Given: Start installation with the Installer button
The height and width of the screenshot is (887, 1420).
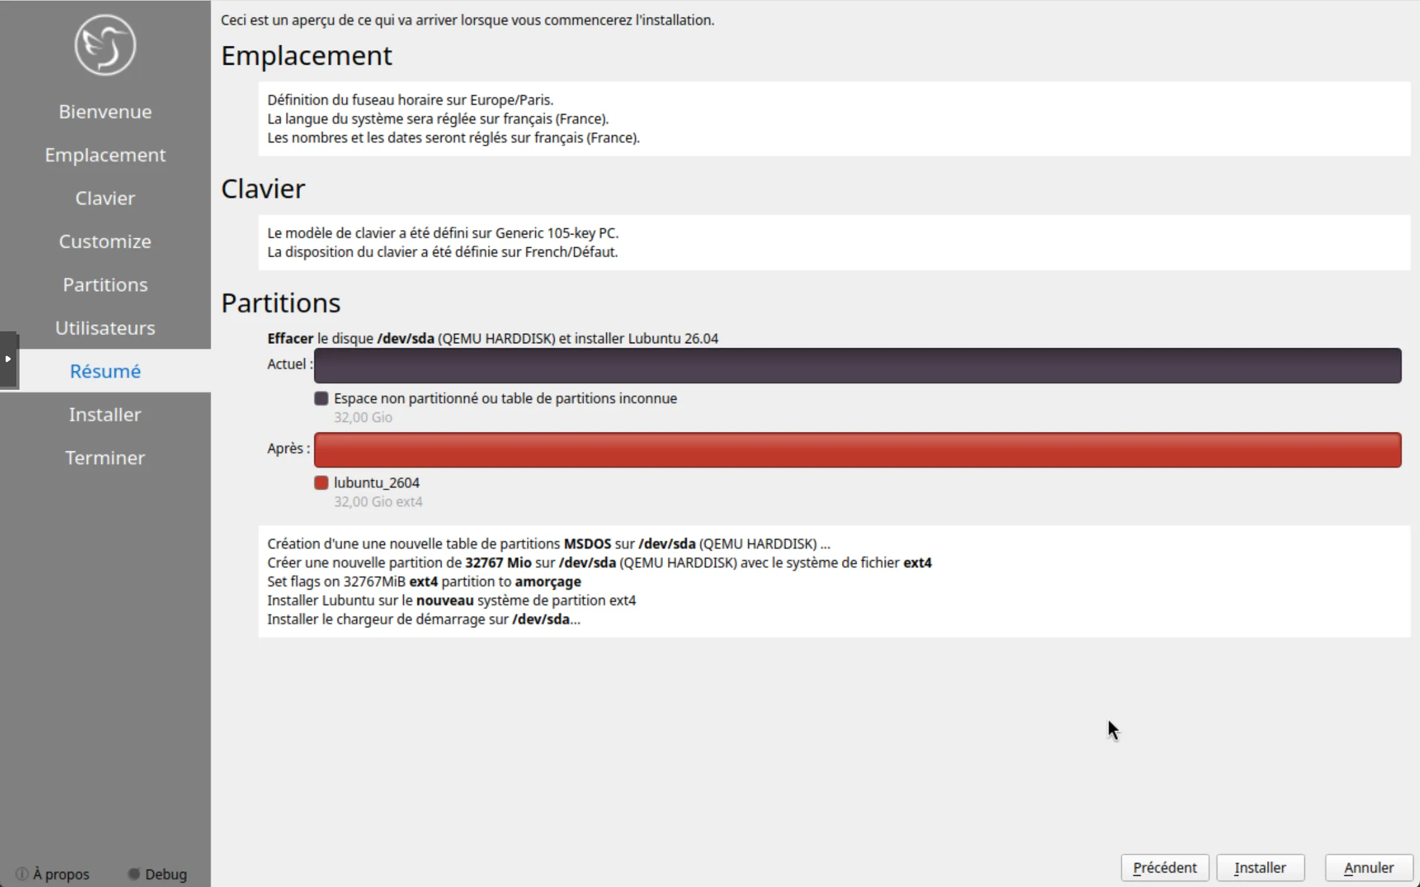Looking at the screenshot, I should click(x=1260, y=868).
